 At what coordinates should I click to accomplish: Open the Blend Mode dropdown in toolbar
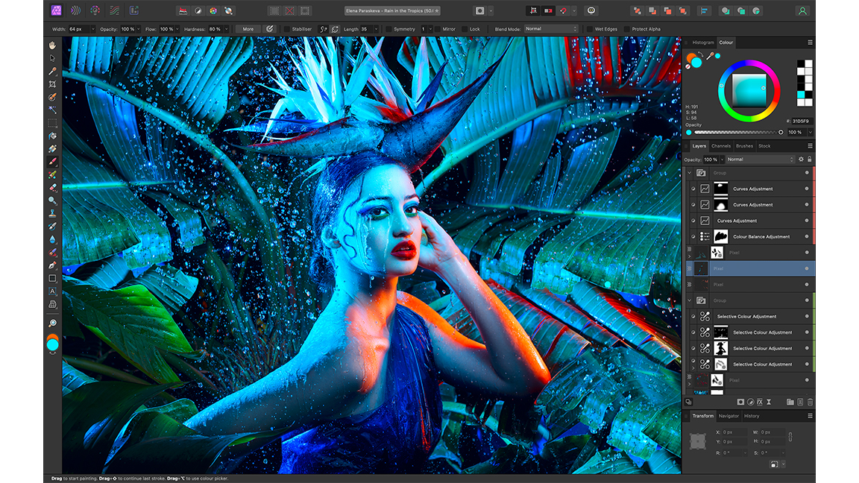tap(550, 29)
